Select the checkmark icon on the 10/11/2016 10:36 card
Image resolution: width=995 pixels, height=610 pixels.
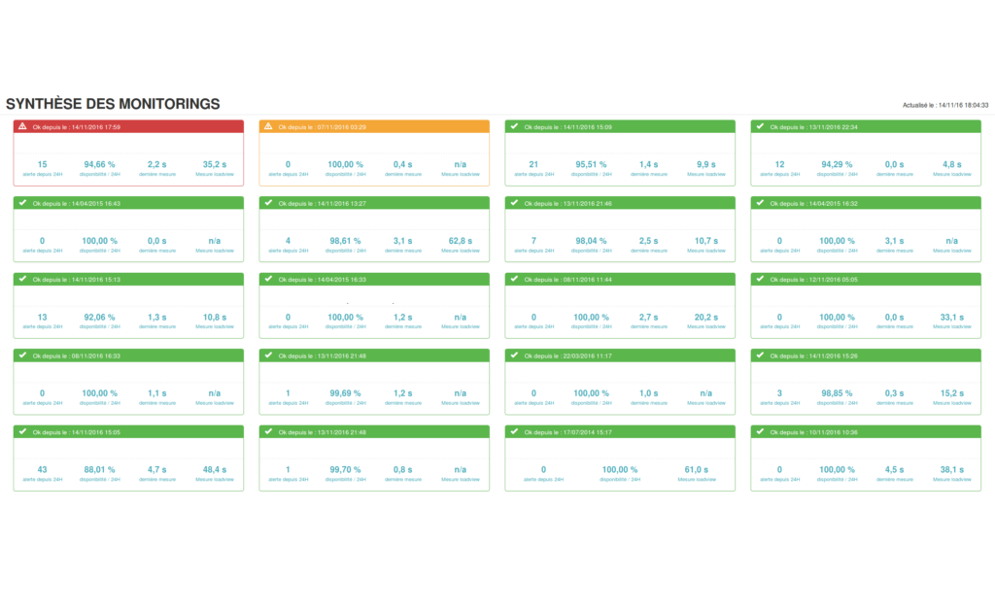click(x=760, y=430)
